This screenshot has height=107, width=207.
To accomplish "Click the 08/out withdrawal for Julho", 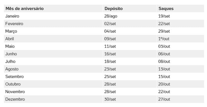I will click(164, 62).
